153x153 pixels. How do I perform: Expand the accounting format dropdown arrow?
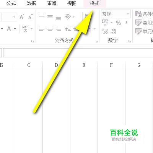click(x=112, y=23)
